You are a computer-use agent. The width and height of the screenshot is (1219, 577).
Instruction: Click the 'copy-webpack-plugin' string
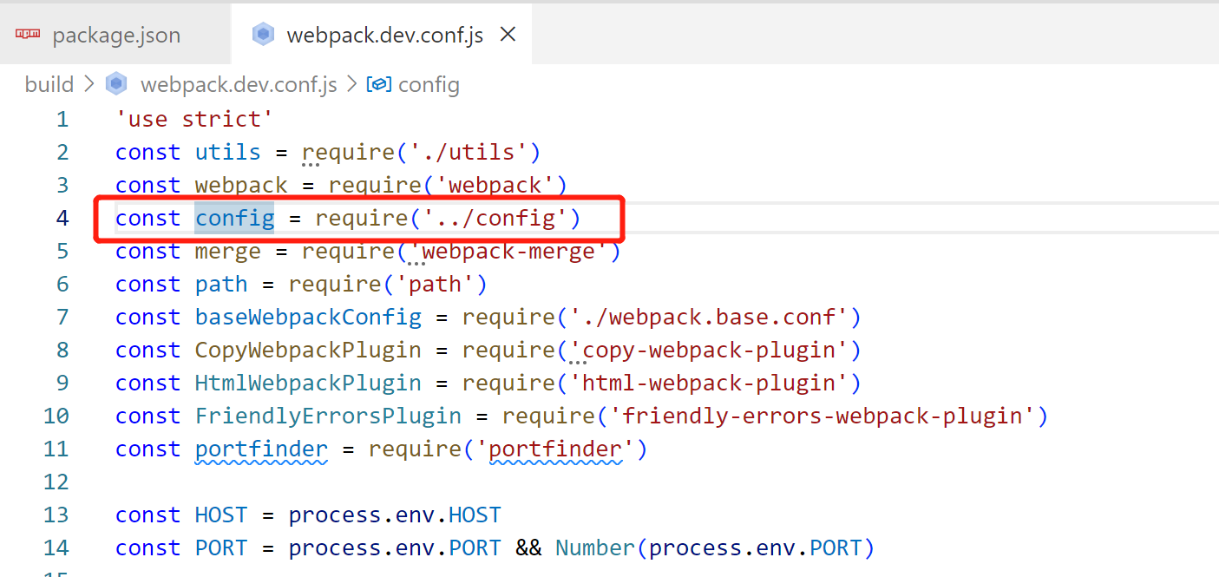(708, 350)
